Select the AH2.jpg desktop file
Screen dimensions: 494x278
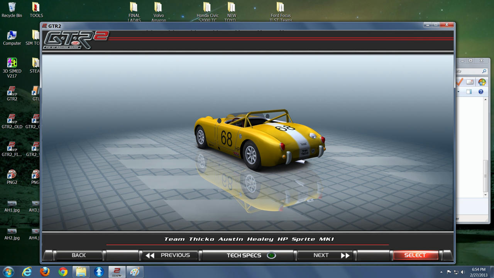12,234
